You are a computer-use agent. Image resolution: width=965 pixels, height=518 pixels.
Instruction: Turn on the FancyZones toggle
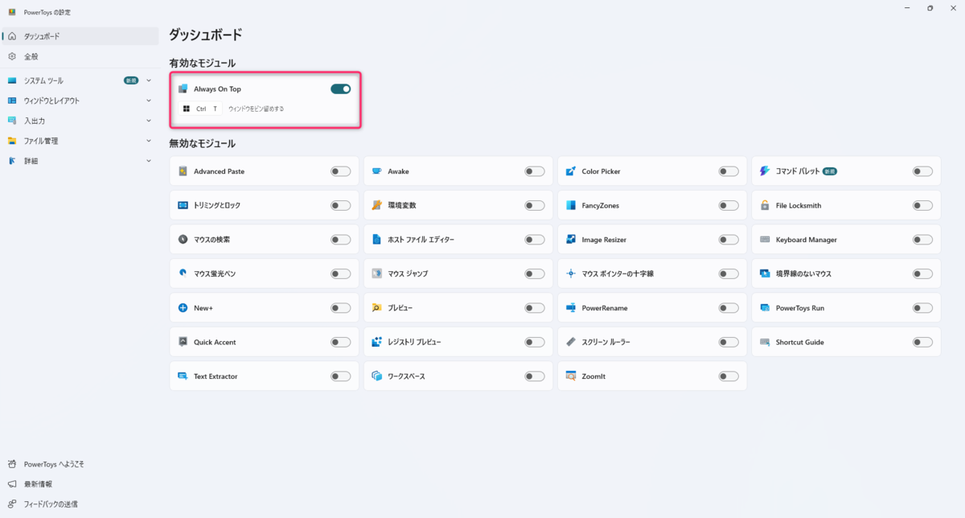click(729, 205)
